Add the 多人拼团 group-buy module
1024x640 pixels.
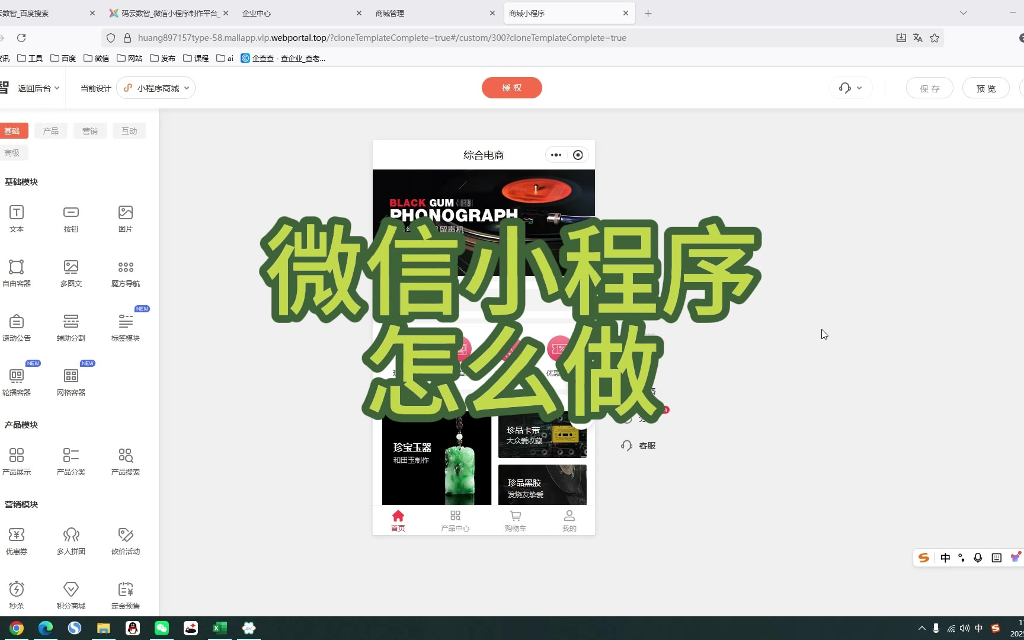tap(71, 541)
